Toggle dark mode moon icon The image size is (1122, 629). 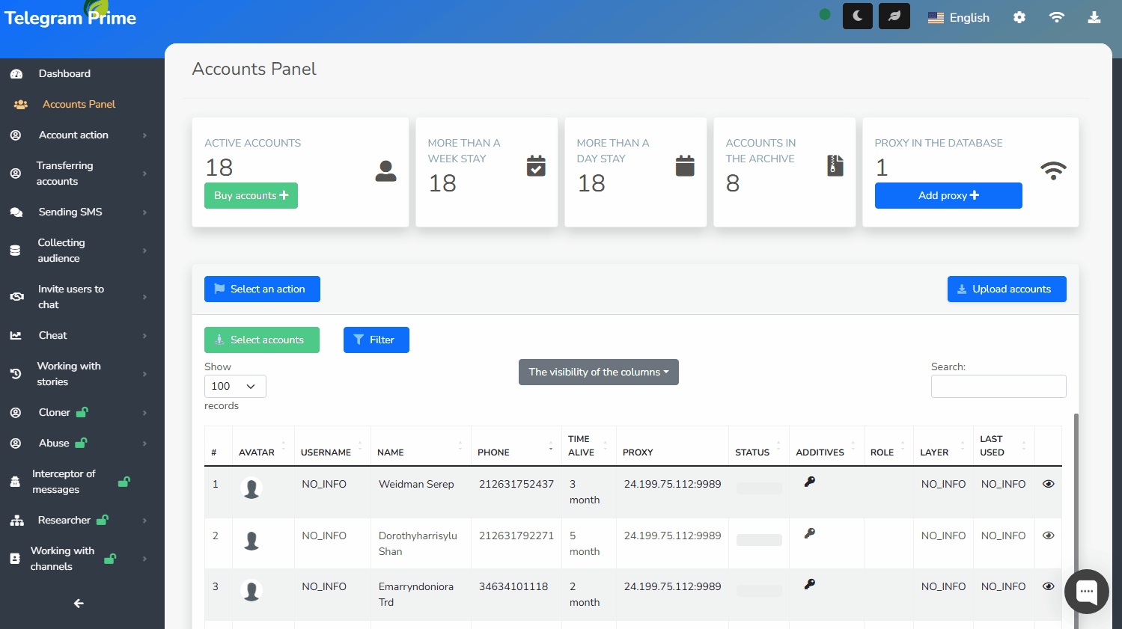coord(857,16)
